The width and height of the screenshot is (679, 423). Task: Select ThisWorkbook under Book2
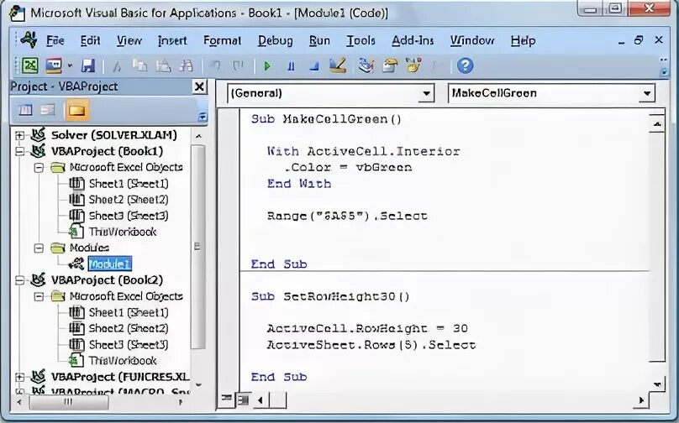pos(123,360)
